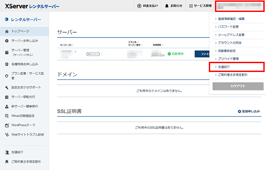The image size is (266, 170).
Task: Click the sidebar ご契約者さま限定割引 icon
Action: pos(7,162)
